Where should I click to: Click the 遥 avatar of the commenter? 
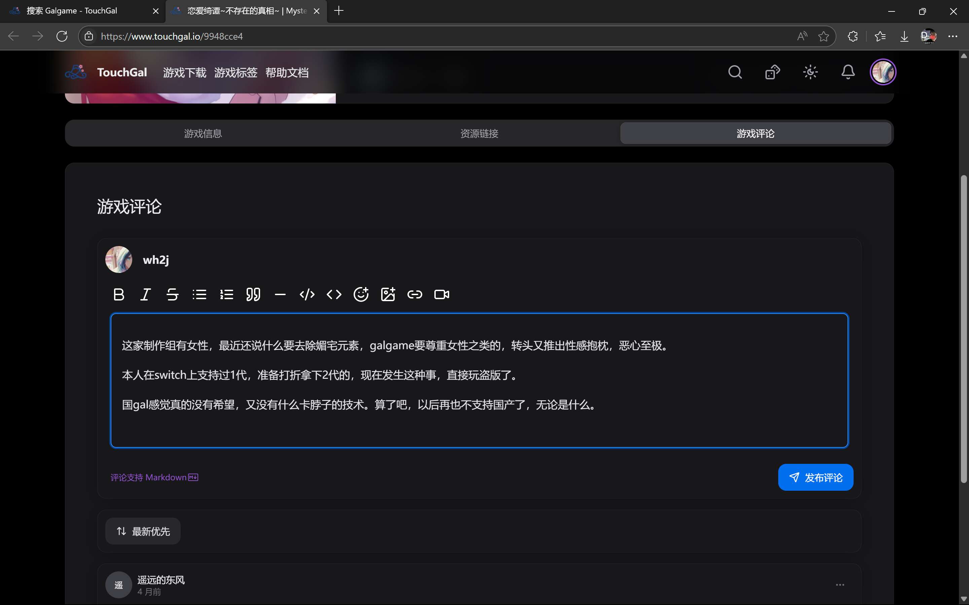click(118, 585)
